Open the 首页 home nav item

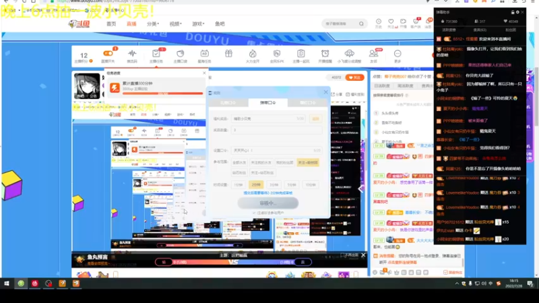click(111, 24)
